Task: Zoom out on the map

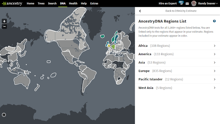Action: [x=4, y=27]
